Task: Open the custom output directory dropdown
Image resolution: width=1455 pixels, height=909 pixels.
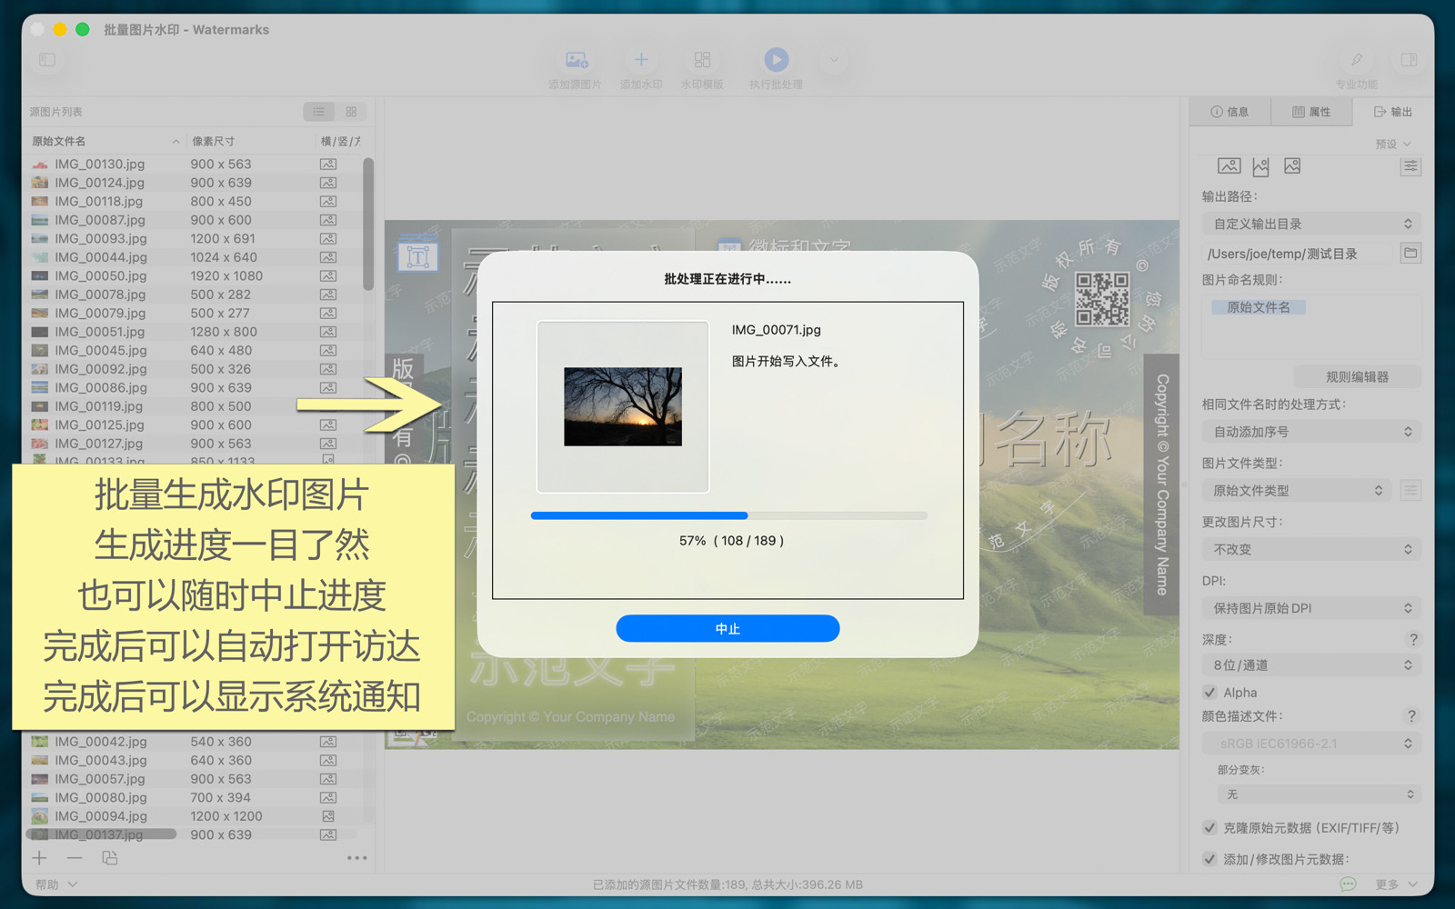Action: 1311,224
